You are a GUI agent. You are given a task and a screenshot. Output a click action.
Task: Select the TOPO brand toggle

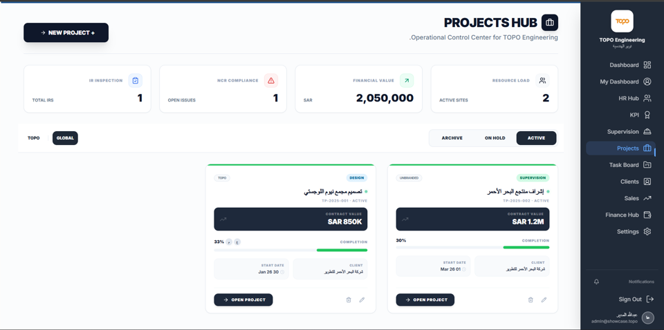click(x=34, y=138)
